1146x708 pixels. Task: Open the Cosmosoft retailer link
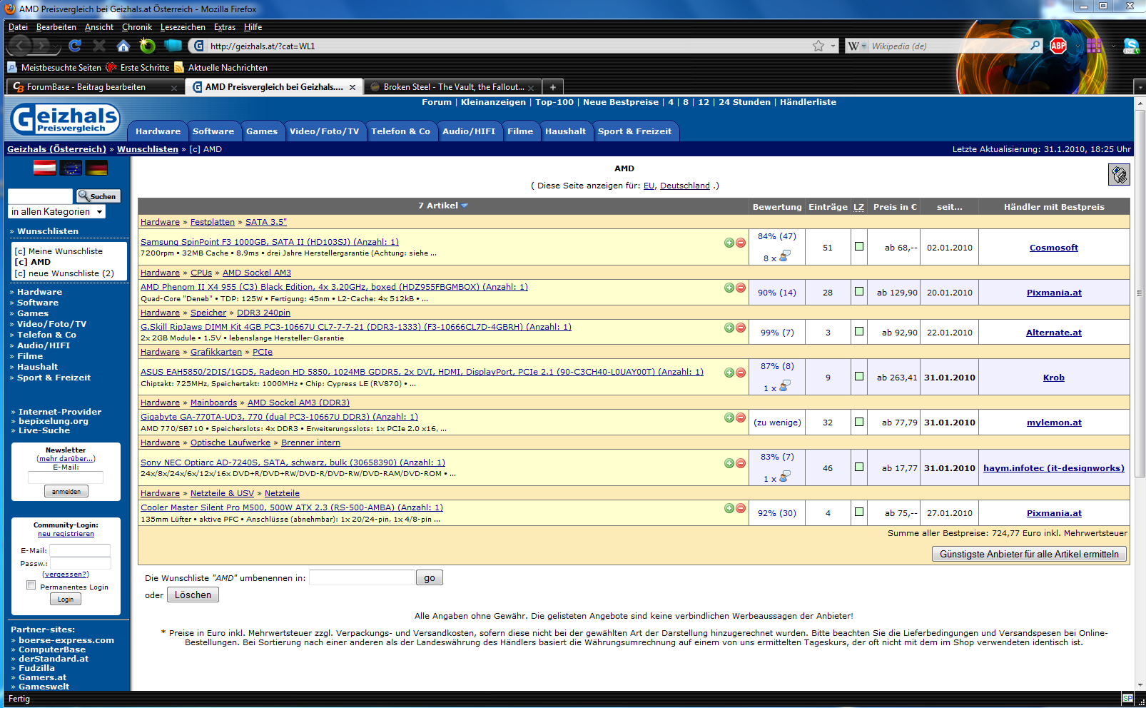pyautogui.click(x=1053, y=248)
